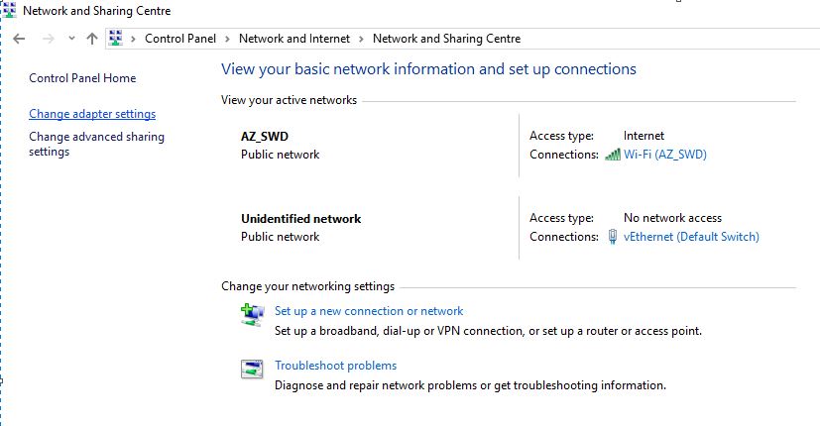The image size is (820, 426).
Task: Select Network and Sharing Centre breadcrumb
Action: coord(446,39)
